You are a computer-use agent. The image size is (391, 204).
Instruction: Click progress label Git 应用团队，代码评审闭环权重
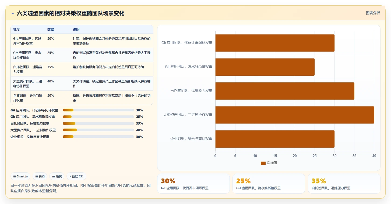click(34, 110)
